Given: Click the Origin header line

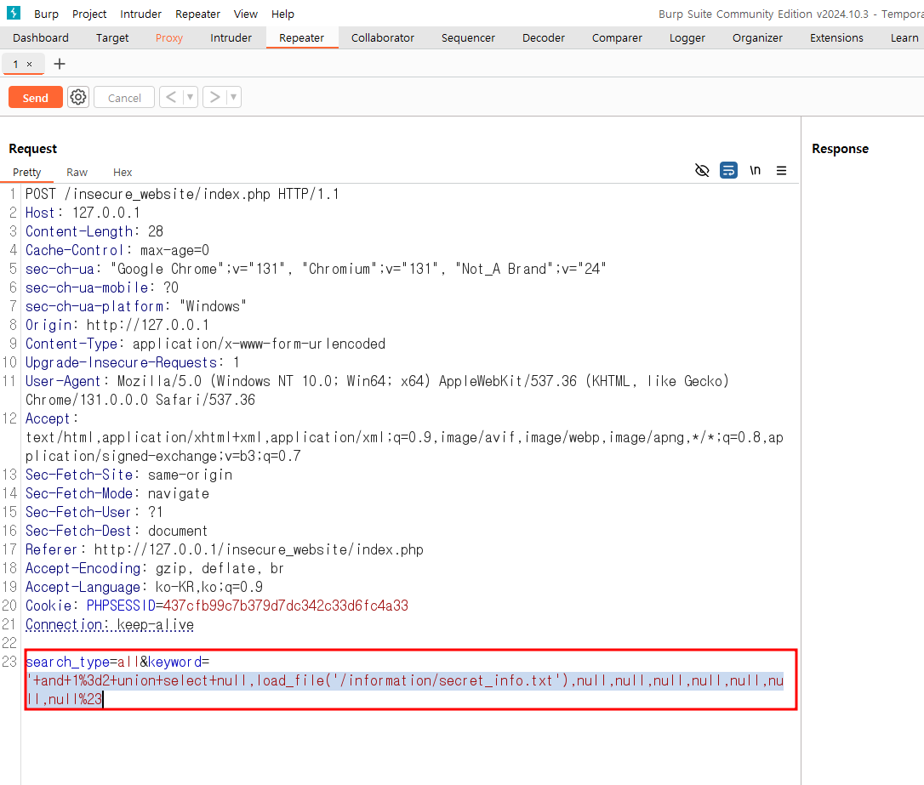Looking at the screenshot, I should [117, 325].
